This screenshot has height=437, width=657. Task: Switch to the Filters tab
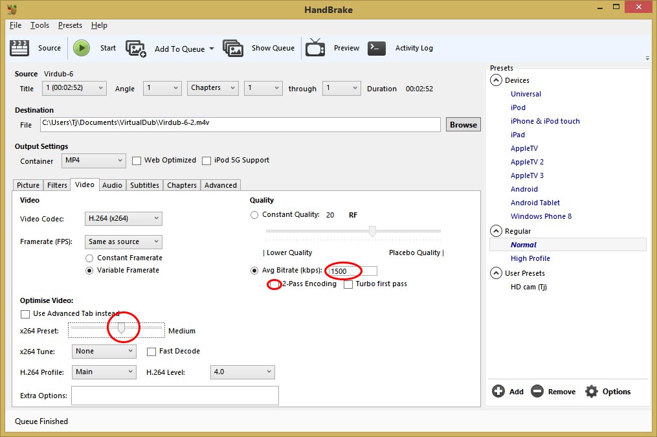[57, 185]
